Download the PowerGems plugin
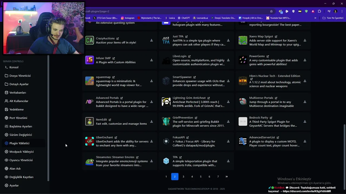 pyautogui.click(x=305, y=60)
